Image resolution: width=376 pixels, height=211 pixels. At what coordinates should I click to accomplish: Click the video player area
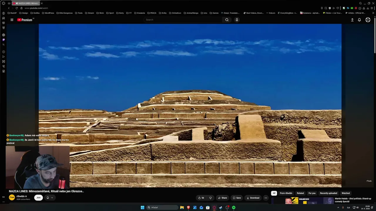click(x=190, y=105)
